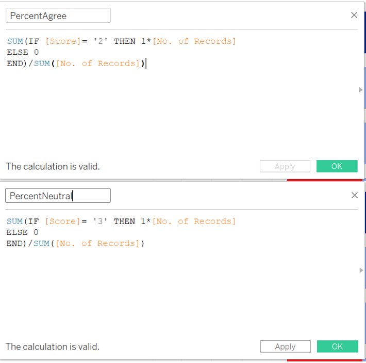This screenshot has width=366, height=363.
Task: Click Apply in the PercentAgree dialog
Action: point(285,166)
